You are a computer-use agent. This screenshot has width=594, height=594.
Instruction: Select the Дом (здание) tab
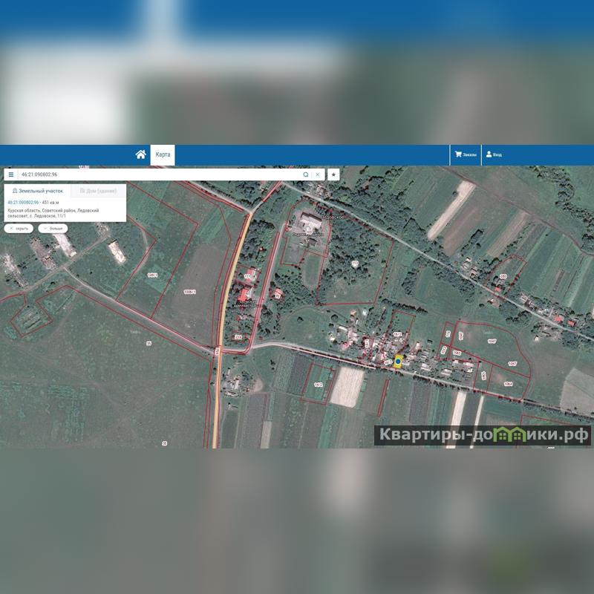[98, 191]
